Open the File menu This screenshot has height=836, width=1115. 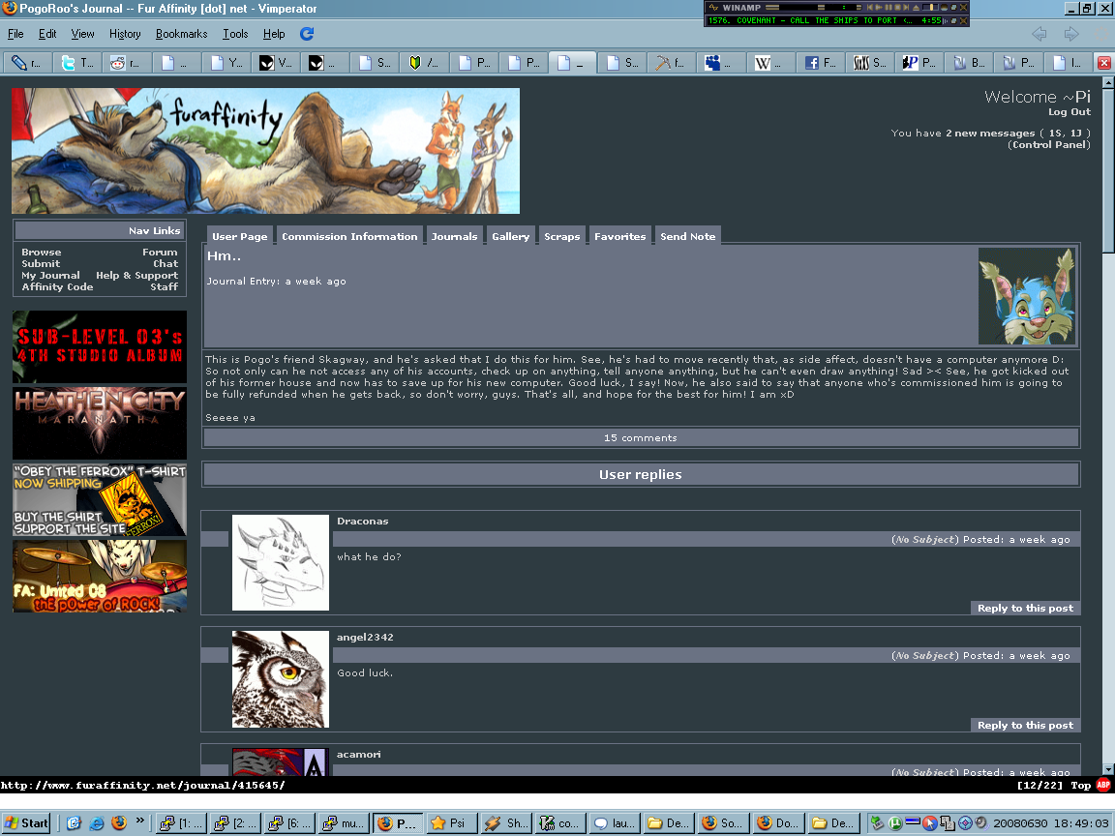click(x=15, y=34)
